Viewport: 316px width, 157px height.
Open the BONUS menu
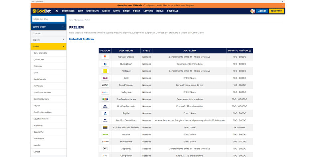tap(160, 11)
